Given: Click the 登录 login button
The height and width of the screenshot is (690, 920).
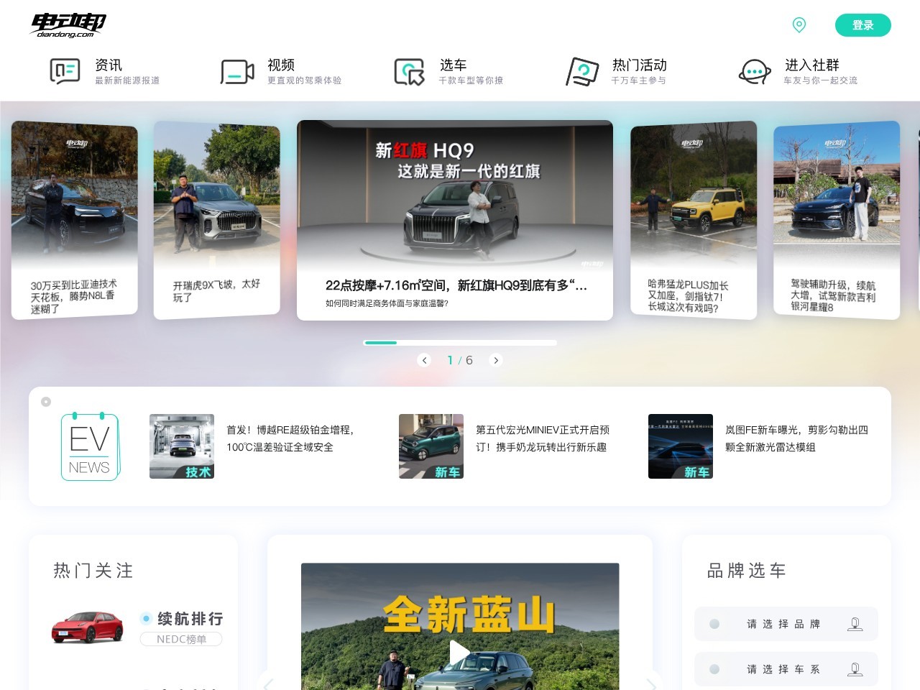Looking at the screenshot, I should pyautogui.click(x=862, y=25).
